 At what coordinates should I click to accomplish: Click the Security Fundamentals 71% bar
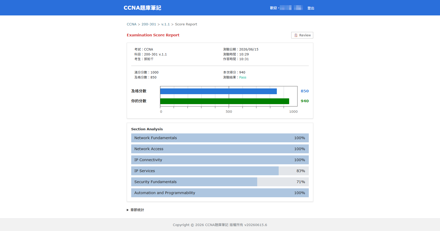pos(220,182)
